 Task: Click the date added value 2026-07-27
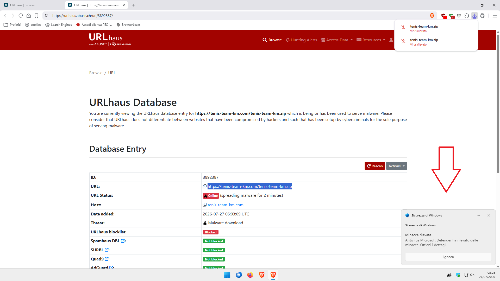coord(226,214)
